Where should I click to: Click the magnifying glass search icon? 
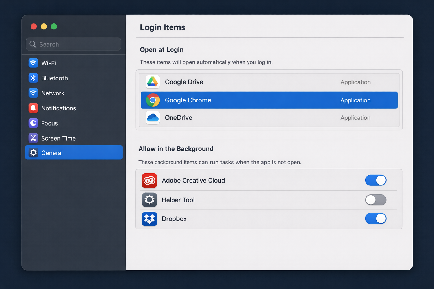[x=33, y=44]
